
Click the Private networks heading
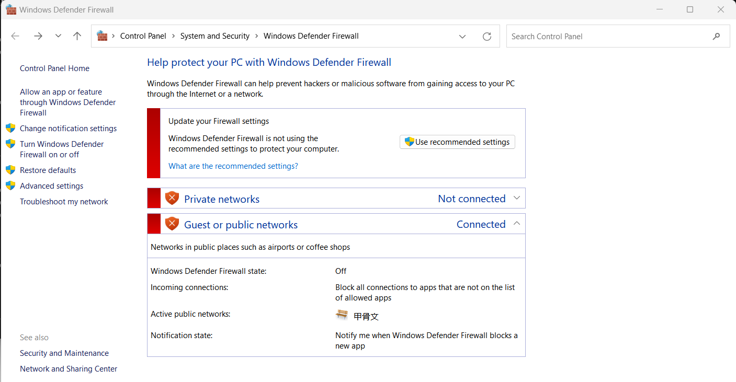(x=222, y=199)
